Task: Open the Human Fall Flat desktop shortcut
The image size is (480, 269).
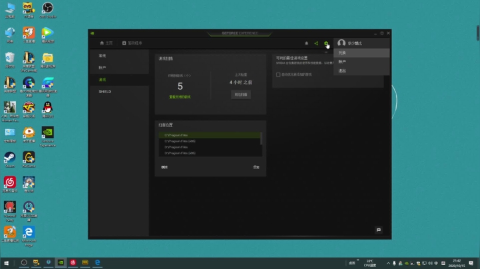Action: click(x=10, y=112)
